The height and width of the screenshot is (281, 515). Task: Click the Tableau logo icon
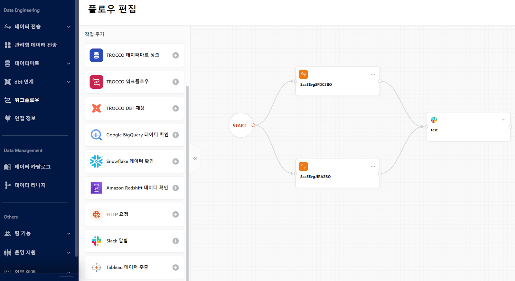click(x=97, y=267)
